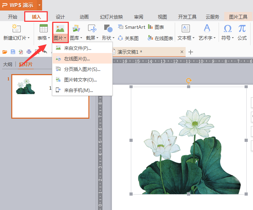Click the export to PDF icon
Screen dimensions: 253x210
pos(21,52)
